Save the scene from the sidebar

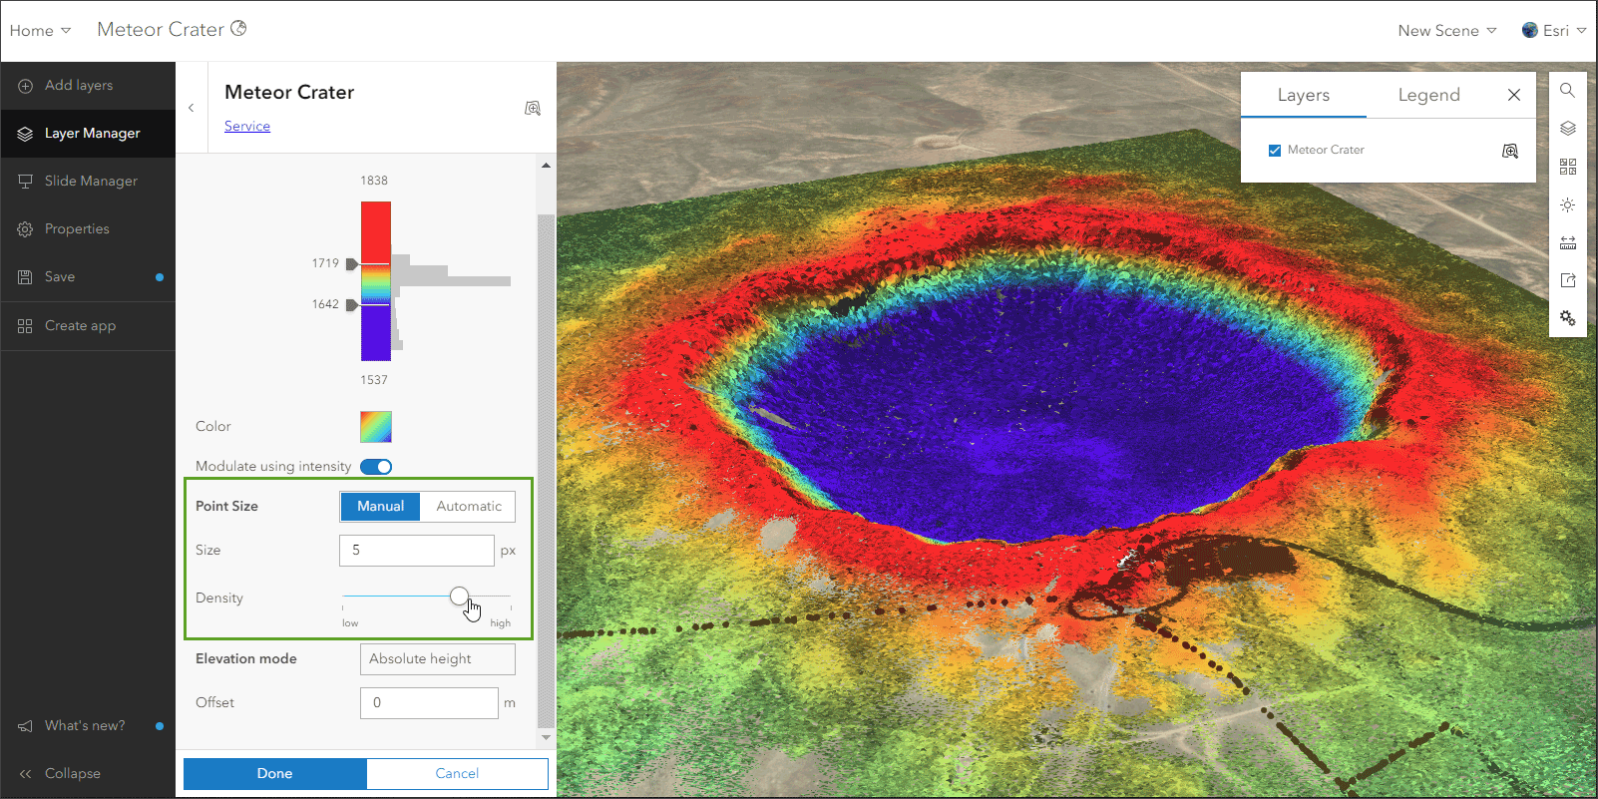click(88, 277)
